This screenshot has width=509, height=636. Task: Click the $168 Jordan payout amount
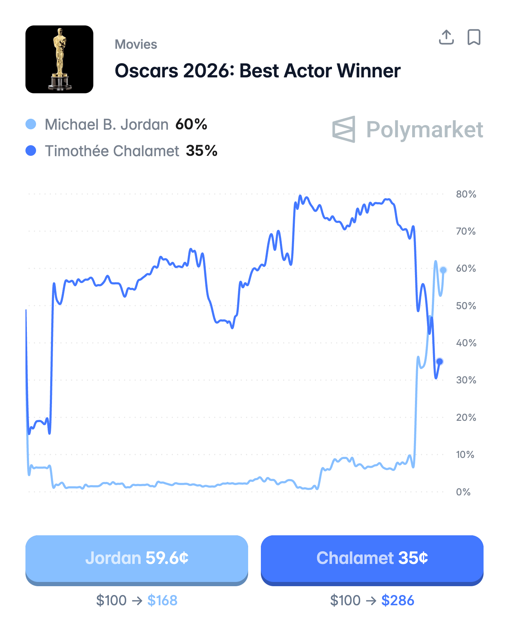(x=162, y=600)
